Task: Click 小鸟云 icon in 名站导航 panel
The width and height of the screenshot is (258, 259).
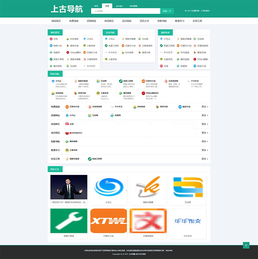Action: (x=106, y=39)
